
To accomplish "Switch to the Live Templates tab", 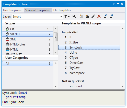I will [x=12, y=10].
